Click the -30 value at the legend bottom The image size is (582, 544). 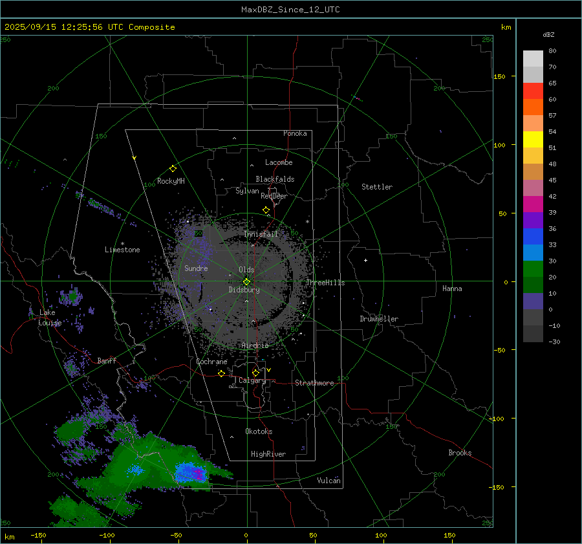(x=554, y=342)
